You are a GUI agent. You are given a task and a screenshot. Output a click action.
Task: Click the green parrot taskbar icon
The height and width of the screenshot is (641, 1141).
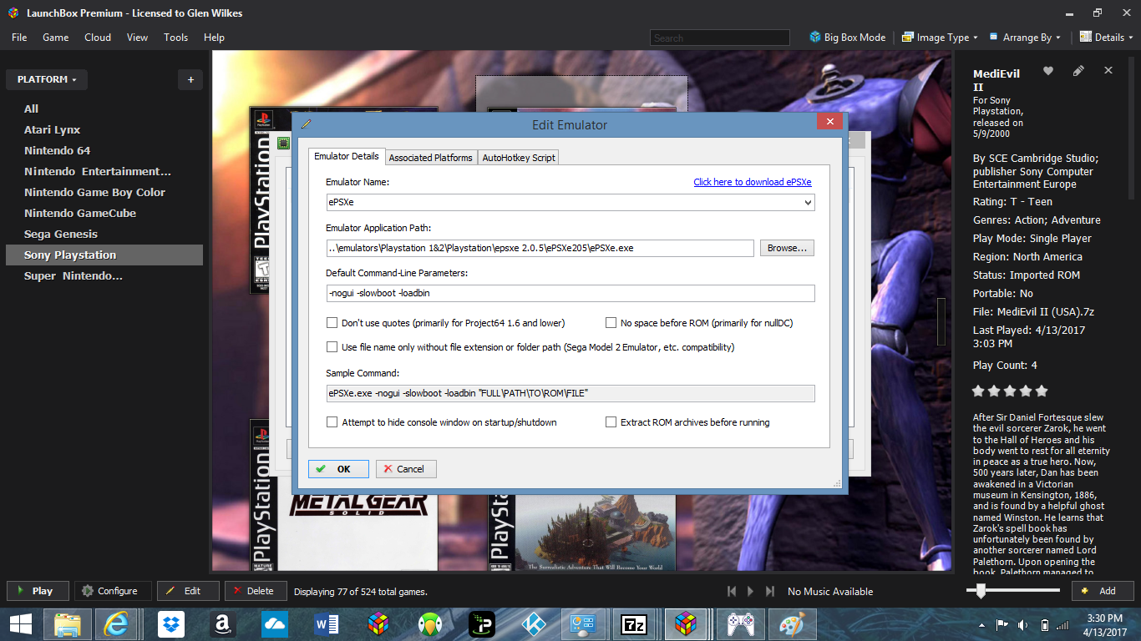click(x=429, y=623)
